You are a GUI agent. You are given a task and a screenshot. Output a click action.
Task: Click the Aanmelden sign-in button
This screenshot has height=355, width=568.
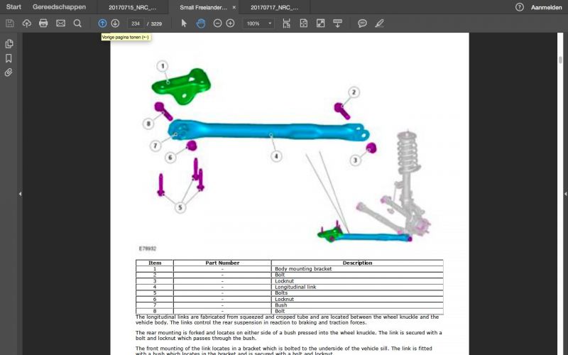coord(546,7)
